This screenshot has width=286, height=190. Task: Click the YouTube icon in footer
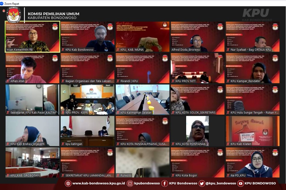(x=240, y=183)
